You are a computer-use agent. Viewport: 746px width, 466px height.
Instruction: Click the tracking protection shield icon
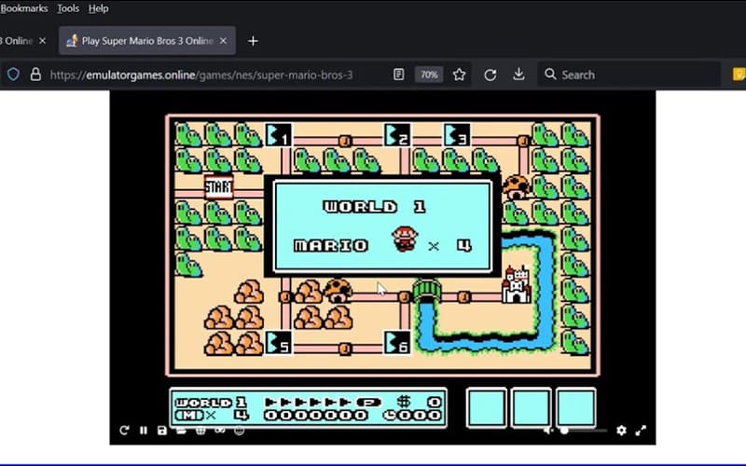point(13,75)
